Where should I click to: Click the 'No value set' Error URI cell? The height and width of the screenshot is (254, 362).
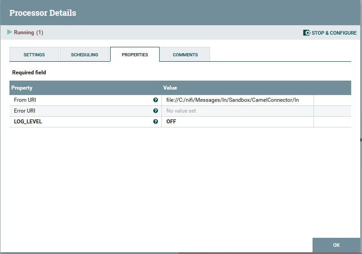click(x=237, y=111)
